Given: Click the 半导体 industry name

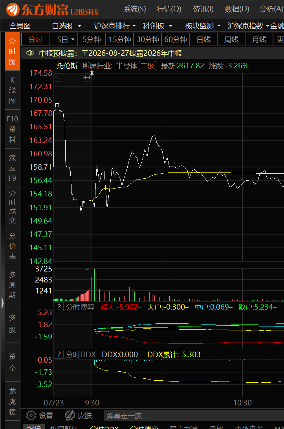Looking at the screenshot, I should tap(126, 66).
